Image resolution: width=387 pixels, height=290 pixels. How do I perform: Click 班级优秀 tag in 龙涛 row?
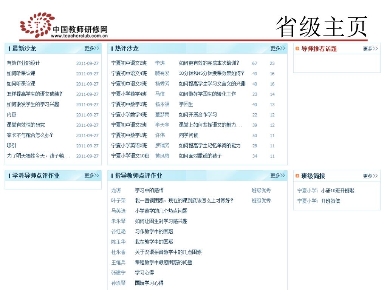click(262, 190)
